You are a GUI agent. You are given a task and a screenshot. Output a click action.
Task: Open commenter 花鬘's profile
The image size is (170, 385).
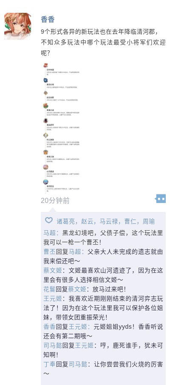(50, 289)
